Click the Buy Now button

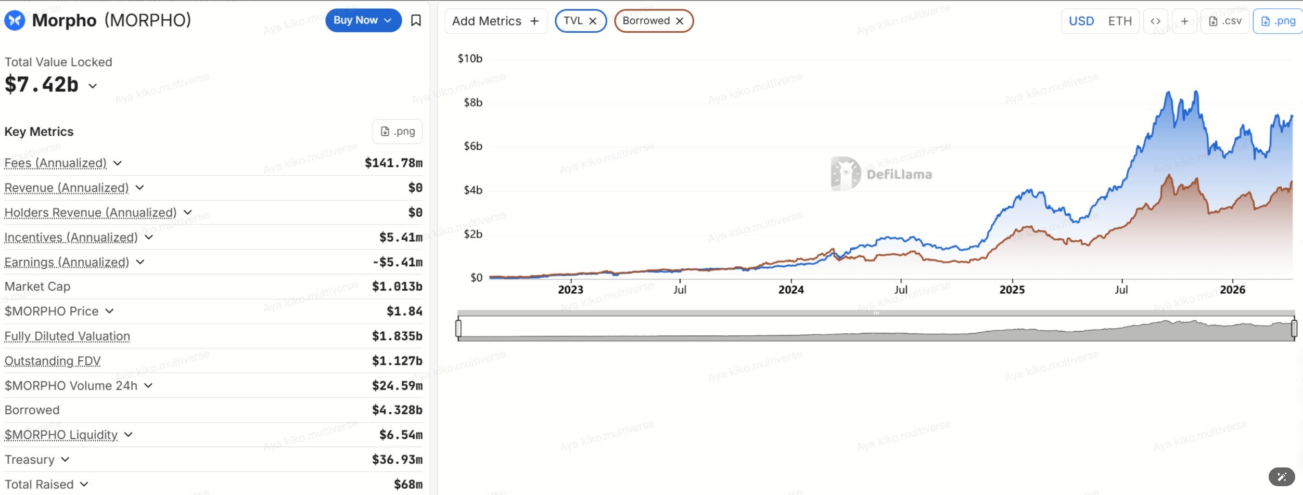pyautogui.click(x=363, y=20)
